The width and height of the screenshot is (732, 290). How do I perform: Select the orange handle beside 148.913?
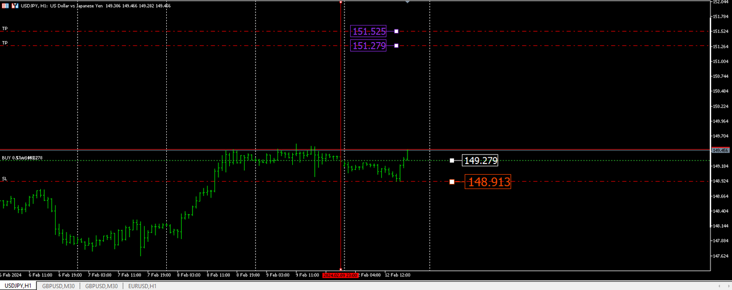(452, 182)
